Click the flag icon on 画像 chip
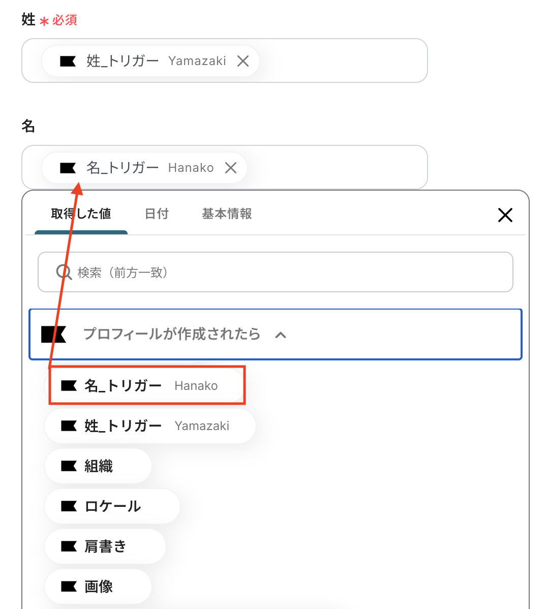This screenshot has width=547, height=609. (x=69, y=587)
